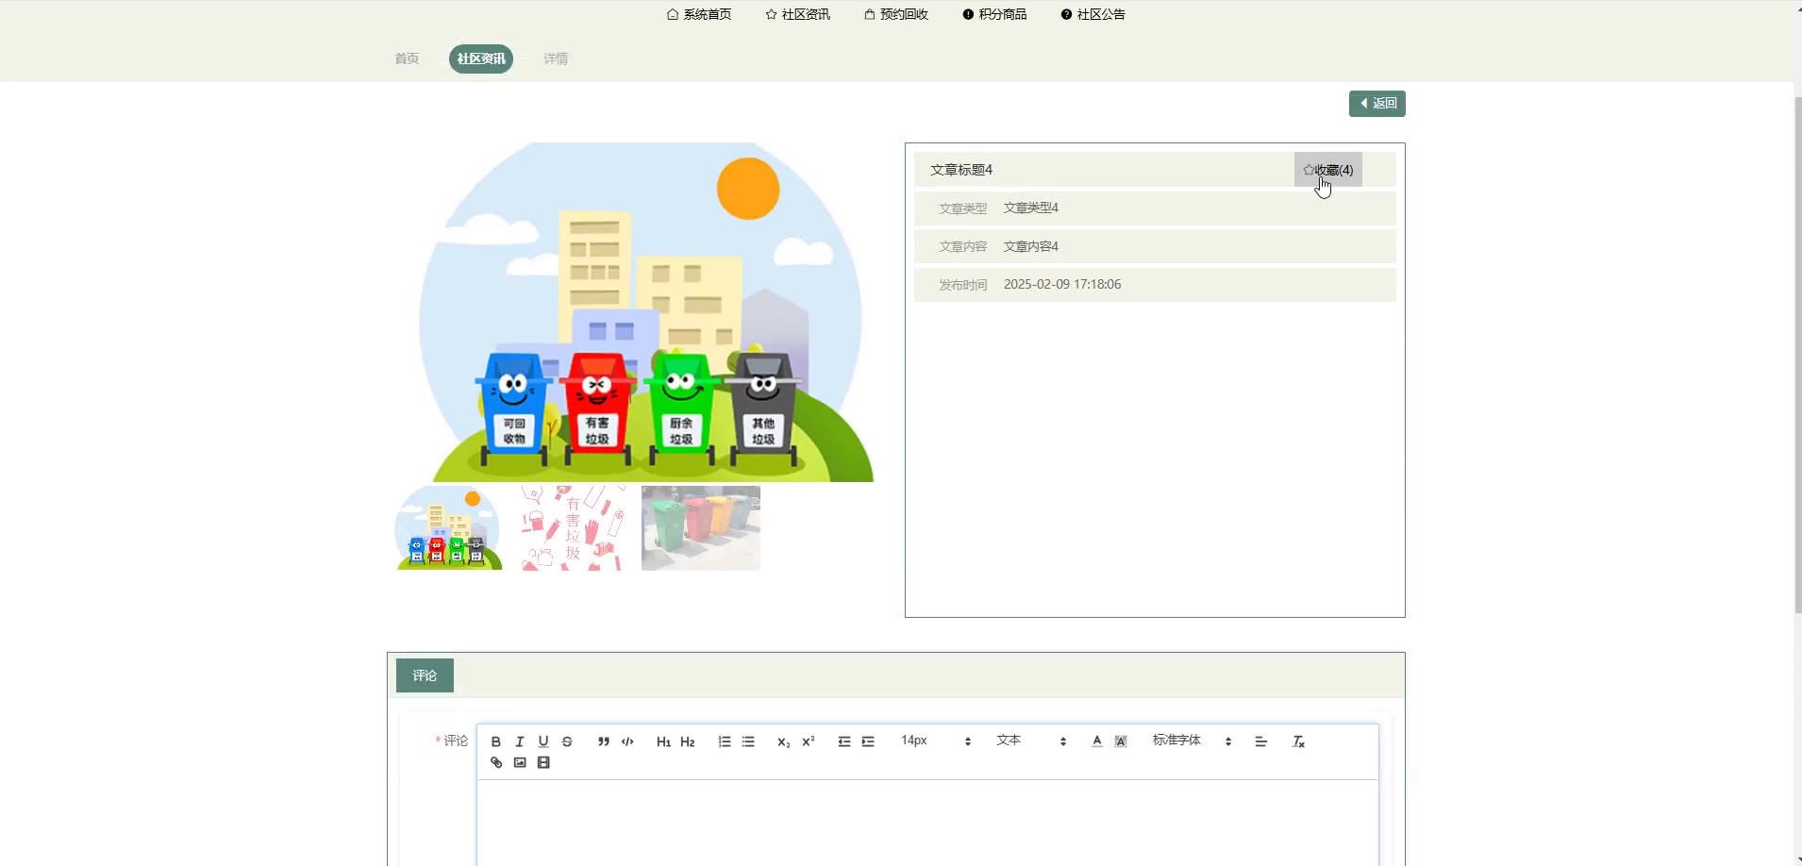Open the 文本 heading style dropdown
This screenshot has height=866, width=1802.
1030,741
